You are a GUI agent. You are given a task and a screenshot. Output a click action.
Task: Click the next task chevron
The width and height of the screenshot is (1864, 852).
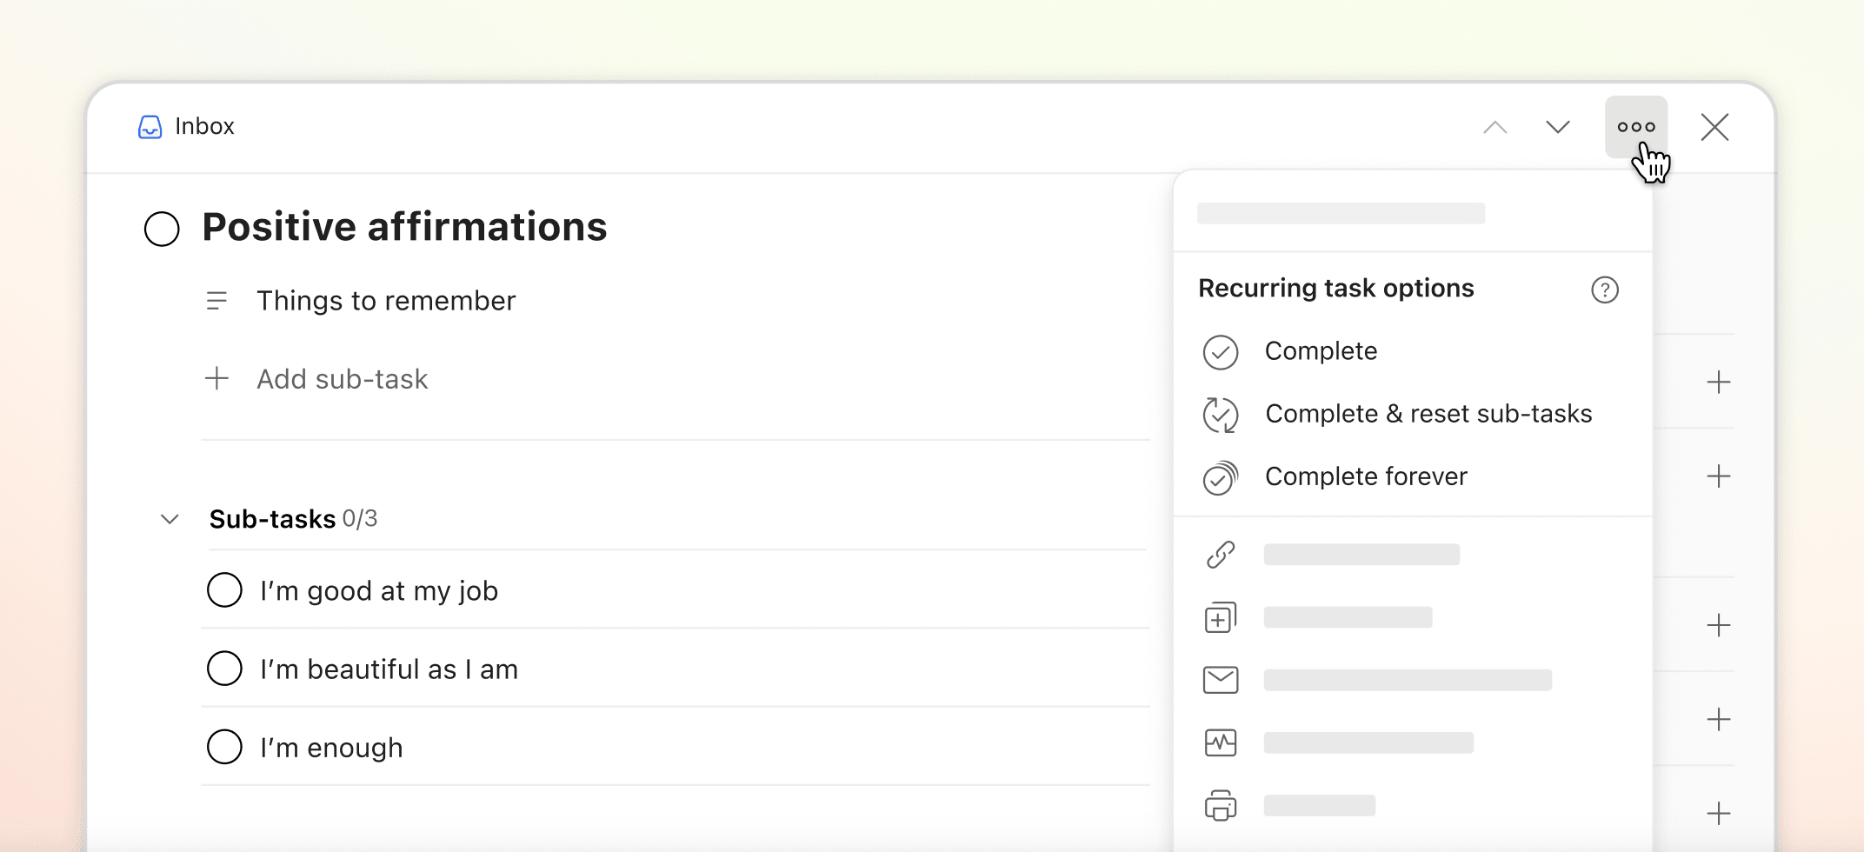(x=1557, y=126)
